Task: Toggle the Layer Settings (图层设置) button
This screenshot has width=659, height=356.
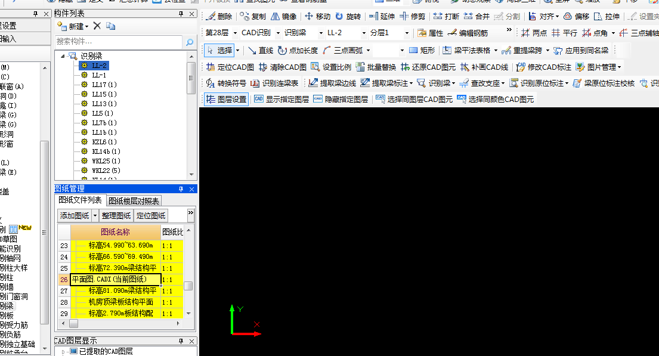Action: pyautogui.click(x=226, y=99)
